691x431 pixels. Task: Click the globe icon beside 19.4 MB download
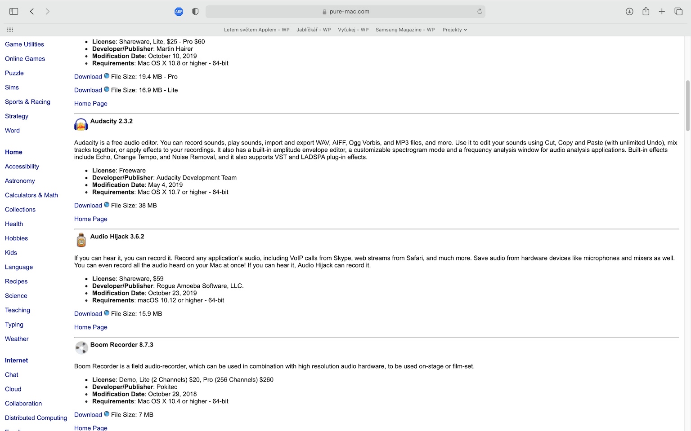(x=107, y=76)
